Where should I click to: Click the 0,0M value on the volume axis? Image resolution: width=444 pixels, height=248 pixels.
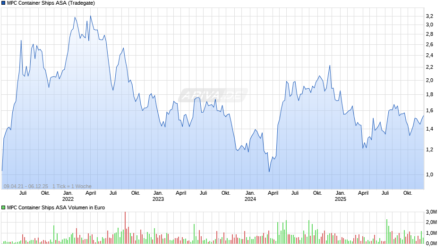[431, 243]
